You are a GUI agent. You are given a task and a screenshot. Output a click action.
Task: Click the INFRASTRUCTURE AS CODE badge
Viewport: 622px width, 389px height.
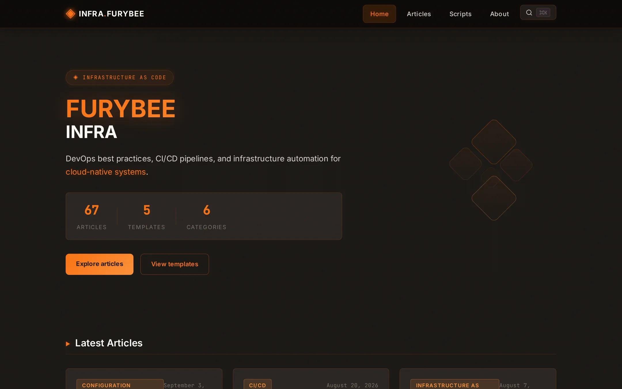coord(120,78)
